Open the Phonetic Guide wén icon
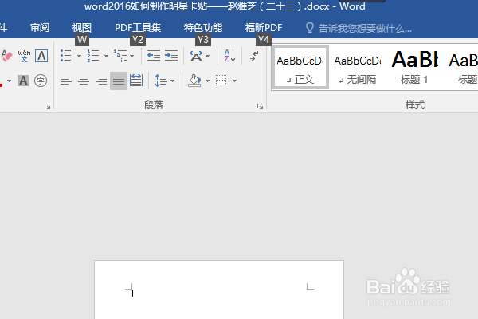 point(24,56)
